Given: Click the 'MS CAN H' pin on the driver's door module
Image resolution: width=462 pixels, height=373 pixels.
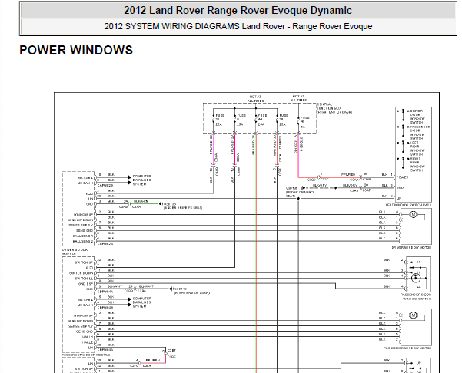Looking at the screenshot, I should [85, 183].
